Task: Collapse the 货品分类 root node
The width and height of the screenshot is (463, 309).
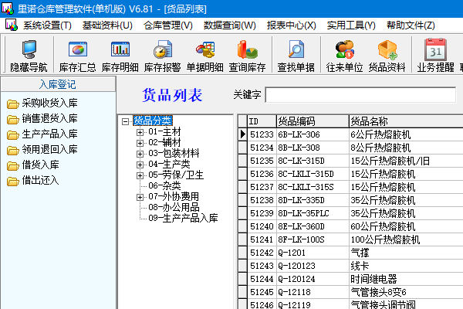Action: point(126,121)
